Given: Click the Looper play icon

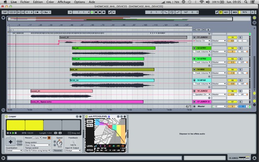Looking at the screenshot, I should click(x=13, y=133).
